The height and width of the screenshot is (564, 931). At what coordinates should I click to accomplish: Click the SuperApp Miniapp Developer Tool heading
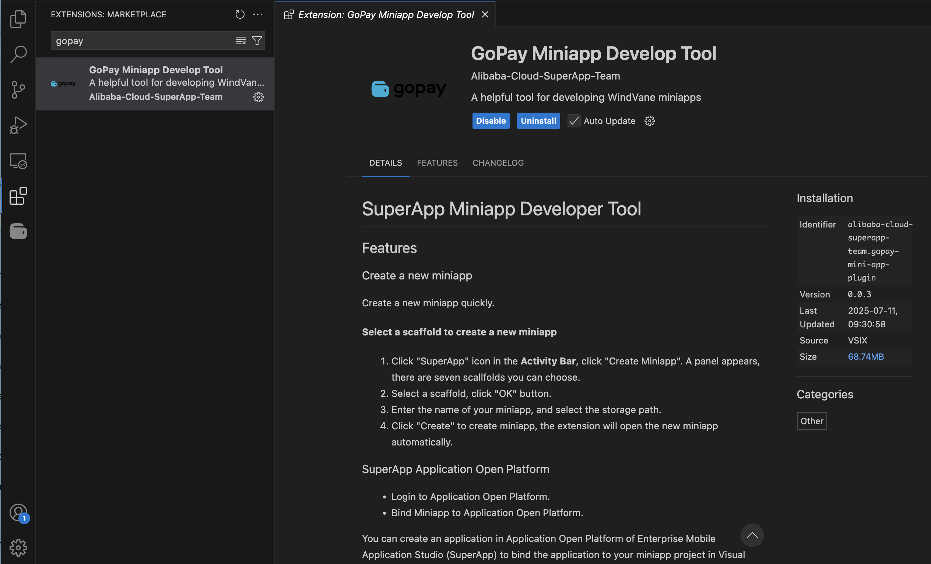(x=501, y=209)
